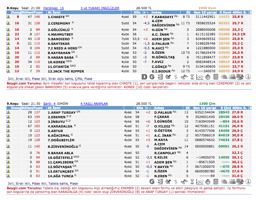Click the hourglass icon under race 8

coord(192,77)
